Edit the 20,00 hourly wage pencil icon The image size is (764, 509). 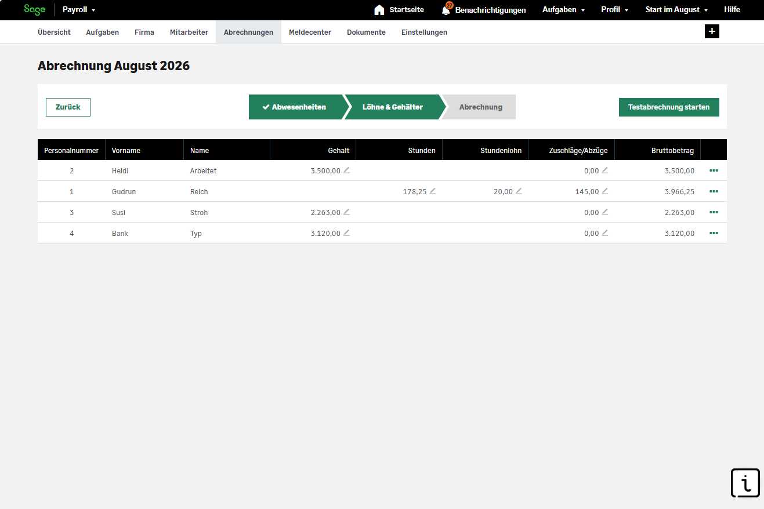[519, 191]
